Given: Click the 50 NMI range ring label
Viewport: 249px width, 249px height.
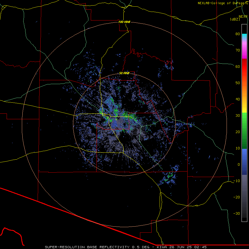Looking at the screenshot, I should click(124, 73).
